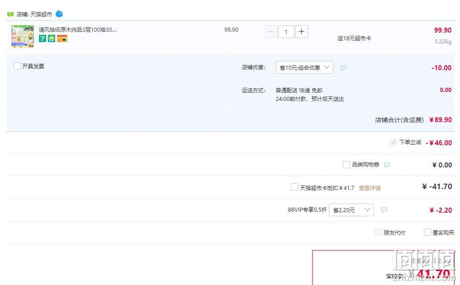
Task: Click the quantity input field
Action: coord(286,32)
